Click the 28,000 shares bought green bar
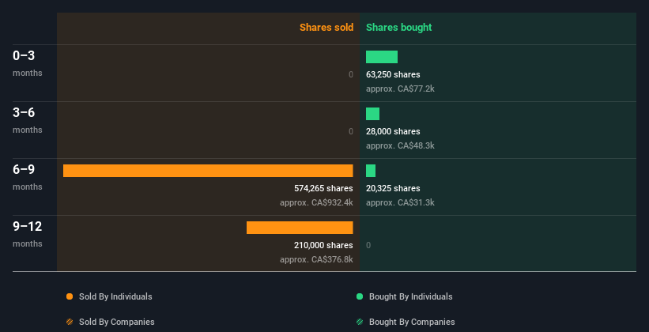This screenshot has width=649, height=332. (x=372, y=114)
